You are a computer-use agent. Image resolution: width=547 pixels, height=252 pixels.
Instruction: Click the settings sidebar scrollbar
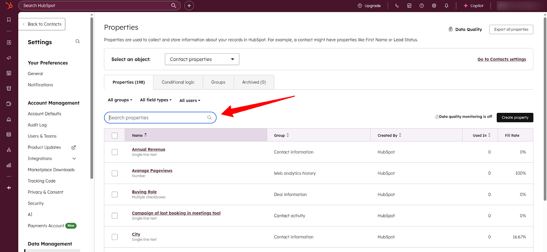point(92,98)
